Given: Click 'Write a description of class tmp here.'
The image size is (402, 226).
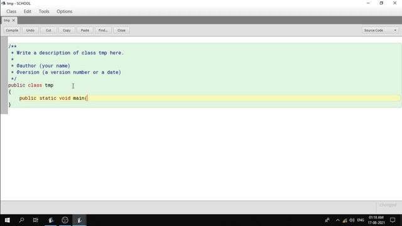Looking at the screenshot, I should coord(70,53).
